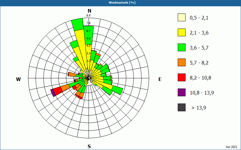Click the red 8,2 - 10,8 legend swatch
The height and width of the screenshot is (150, 241).
(182, 77)
